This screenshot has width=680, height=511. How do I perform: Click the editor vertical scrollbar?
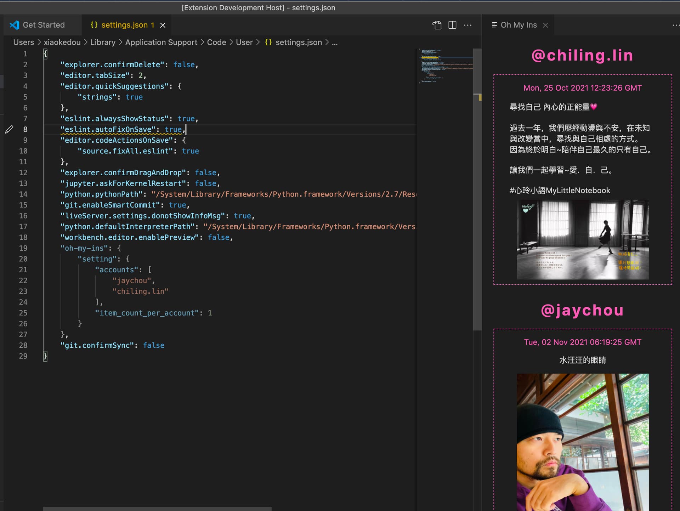point(477,212)
